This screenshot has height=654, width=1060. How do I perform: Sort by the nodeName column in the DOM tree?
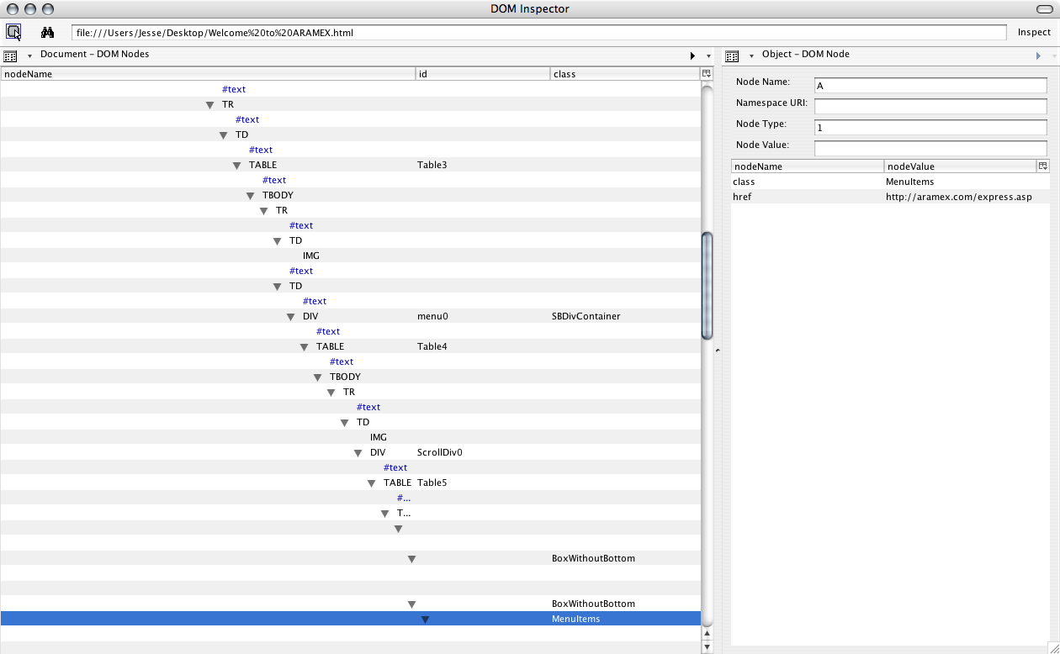pyautogui.click(x=209, y=74)
